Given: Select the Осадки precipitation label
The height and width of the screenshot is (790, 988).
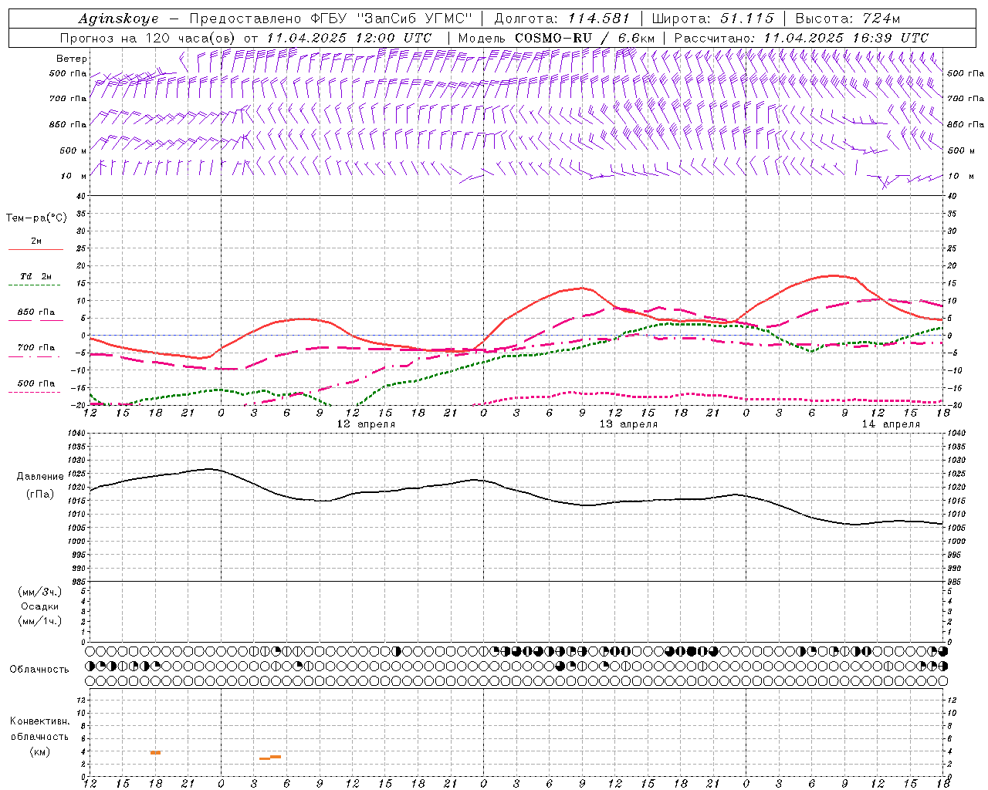Looking at the screenshot, I should pos(40,606).
